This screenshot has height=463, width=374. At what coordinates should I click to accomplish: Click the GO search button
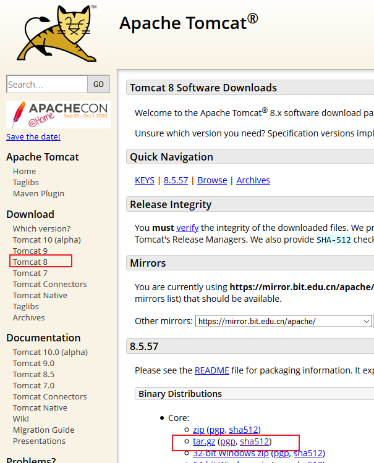point(98,84)
